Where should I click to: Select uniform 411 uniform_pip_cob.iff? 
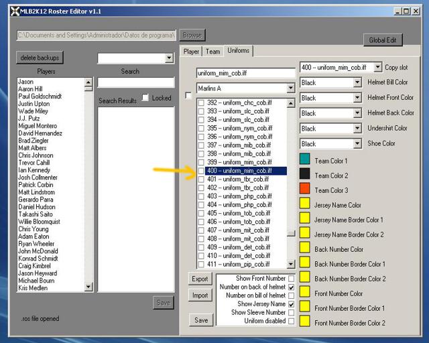(239, 264)
